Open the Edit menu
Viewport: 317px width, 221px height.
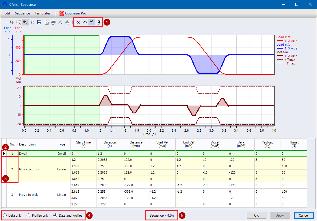tap(7, 13)
